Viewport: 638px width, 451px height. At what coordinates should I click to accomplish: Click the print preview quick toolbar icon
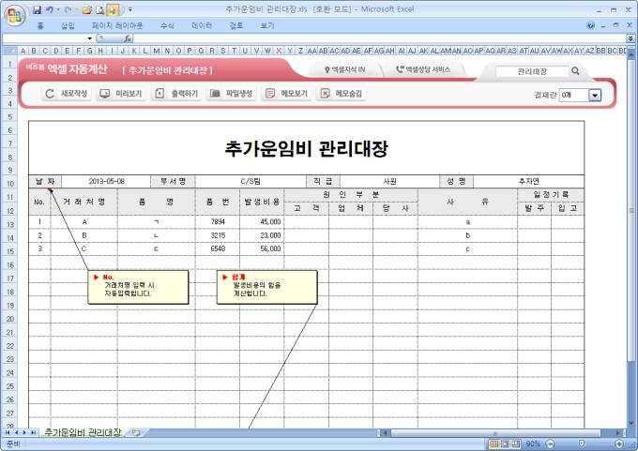tap(100, 9)
